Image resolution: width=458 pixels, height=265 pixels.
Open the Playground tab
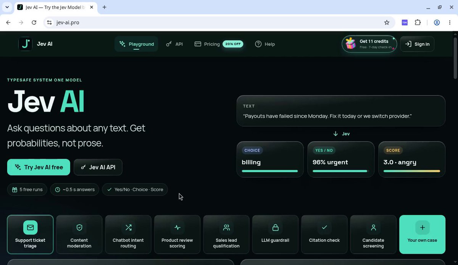(x=136, y=44)
